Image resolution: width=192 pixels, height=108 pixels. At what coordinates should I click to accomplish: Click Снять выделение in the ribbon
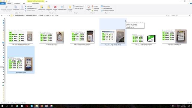(x=106, y=8)
